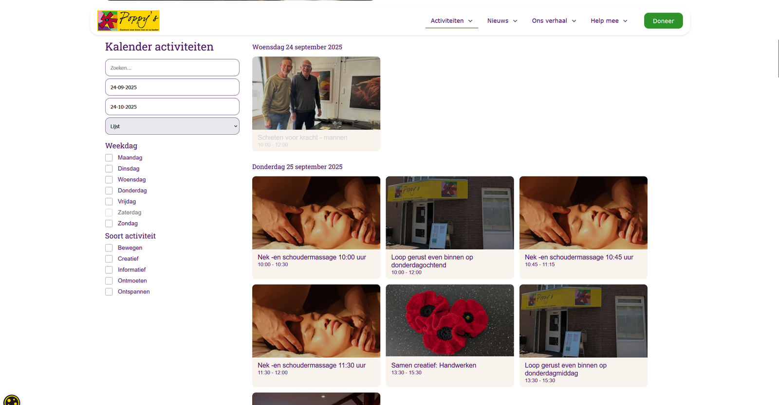Check the Creatief activity type
Screen dimensions: 779x405
click(109, 259)
